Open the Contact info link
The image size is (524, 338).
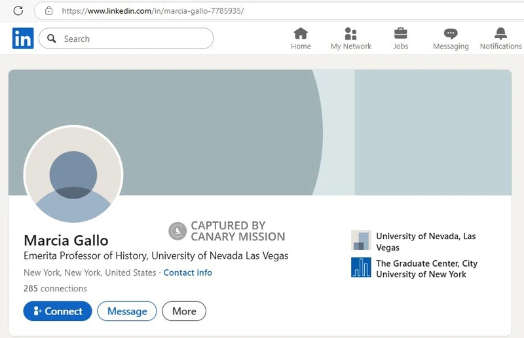pyautogui.click(x=187, y=272)
